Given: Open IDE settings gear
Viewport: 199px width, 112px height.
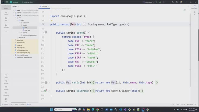Looking at the screenshot, I should coord(181,2).
